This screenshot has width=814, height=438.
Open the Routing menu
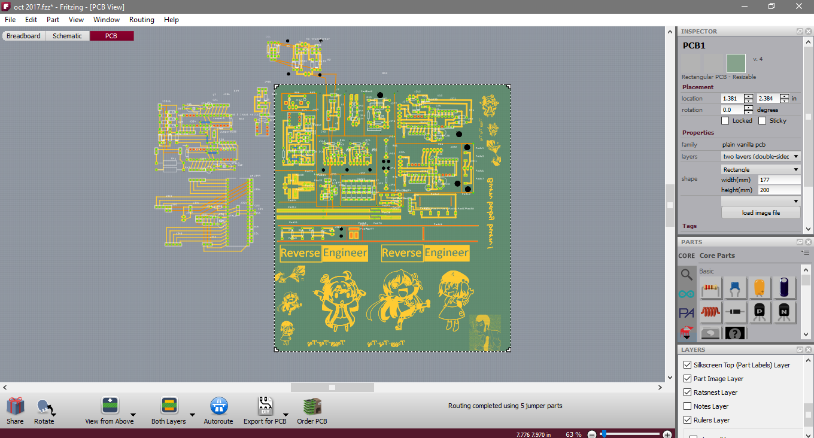click(142, 20)
